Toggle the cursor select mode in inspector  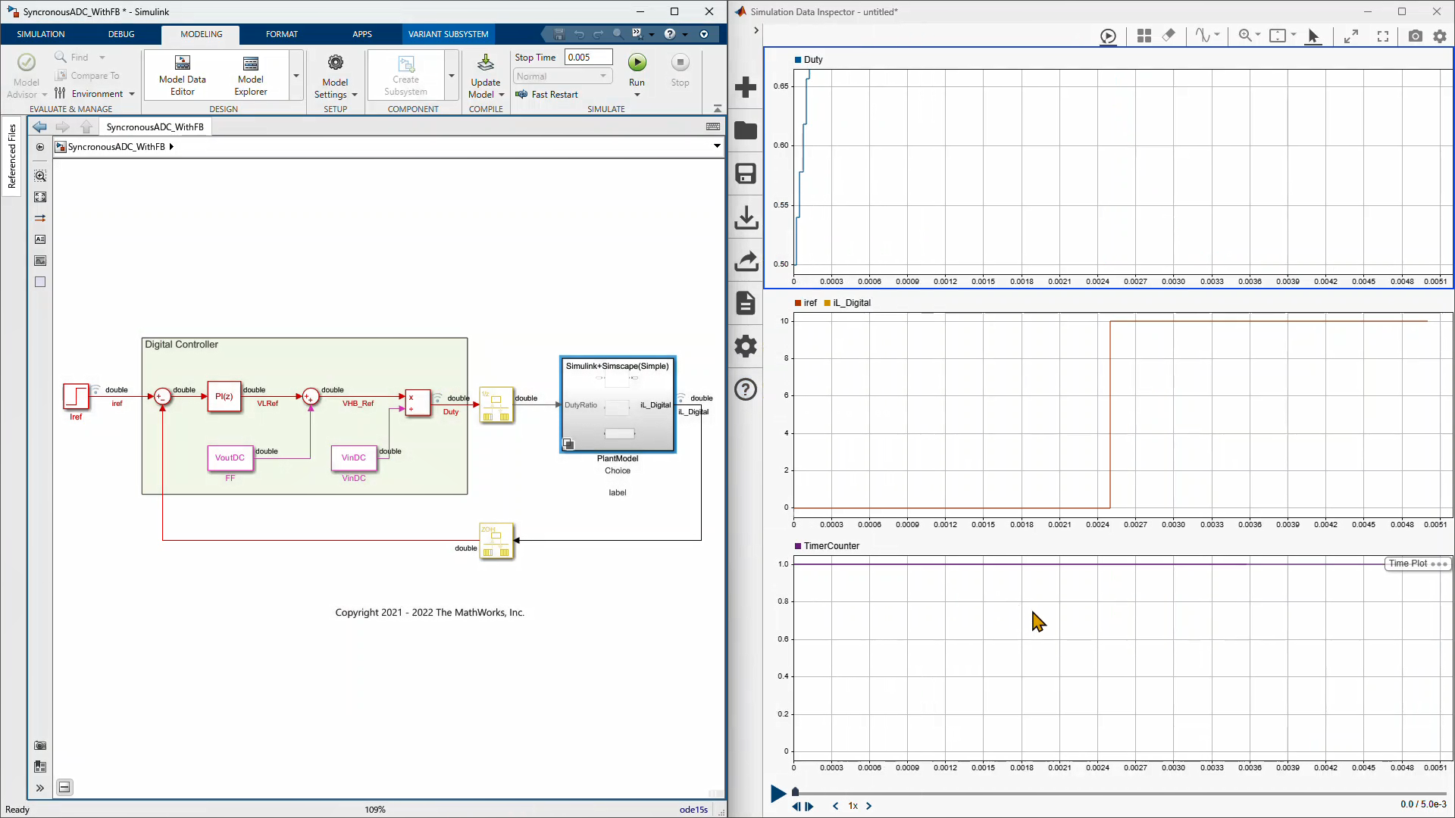(x=1313, y=36)
